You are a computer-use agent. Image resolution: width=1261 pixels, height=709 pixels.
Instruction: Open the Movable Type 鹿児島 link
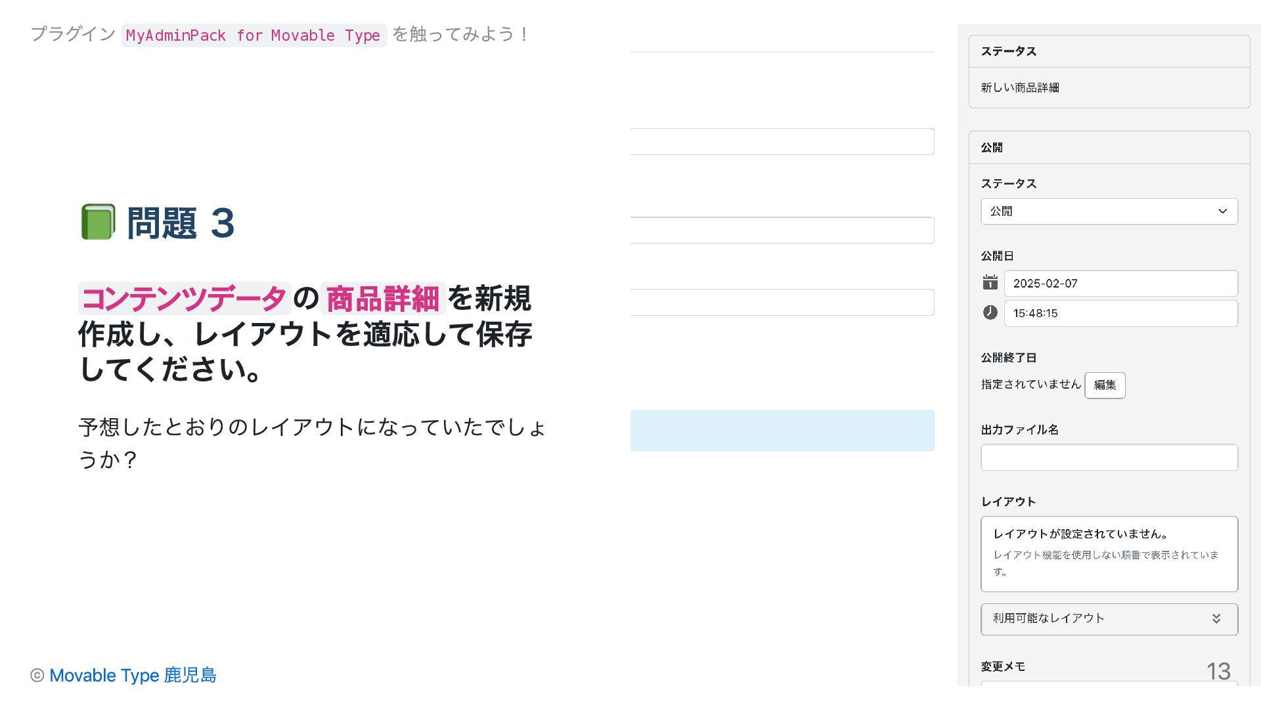(133, 675)
